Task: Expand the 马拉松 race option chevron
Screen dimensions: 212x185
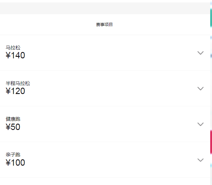Action: [x=200, y=53]
